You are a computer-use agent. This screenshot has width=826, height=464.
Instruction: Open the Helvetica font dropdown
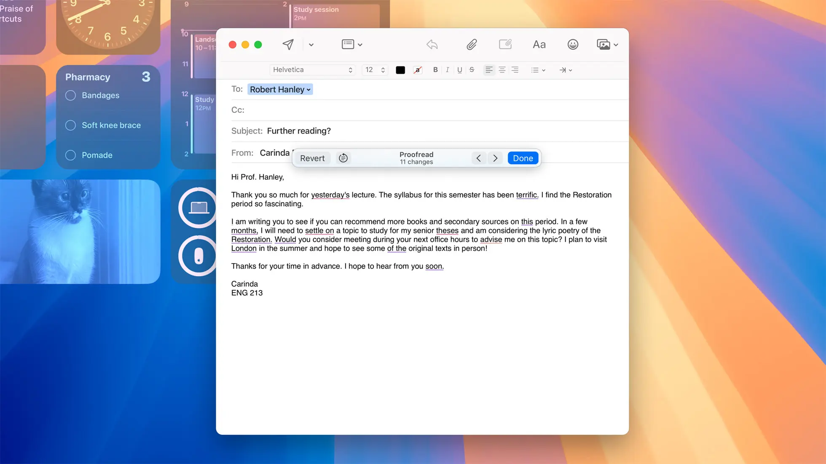point(312,69)
